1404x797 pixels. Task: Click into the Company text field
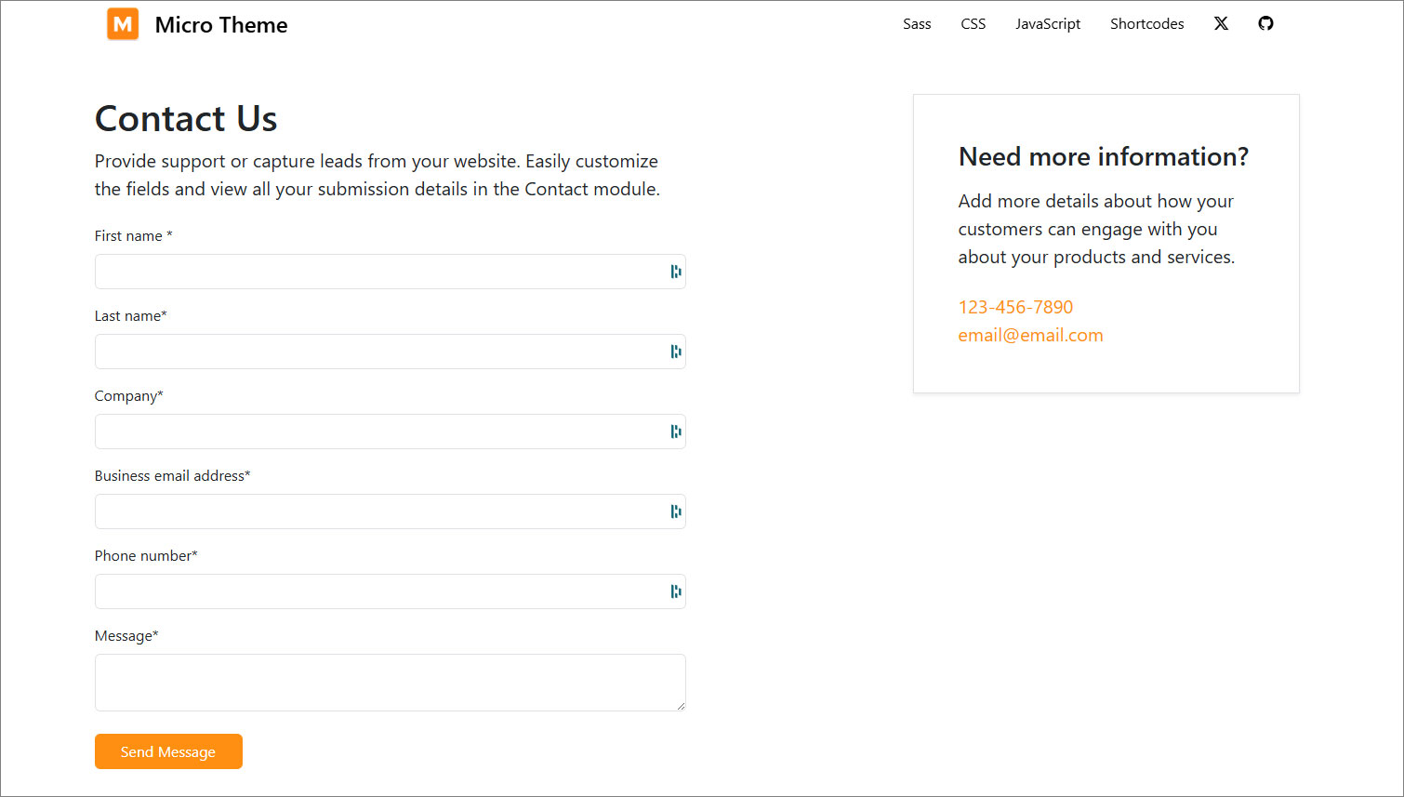pos(377,432)
